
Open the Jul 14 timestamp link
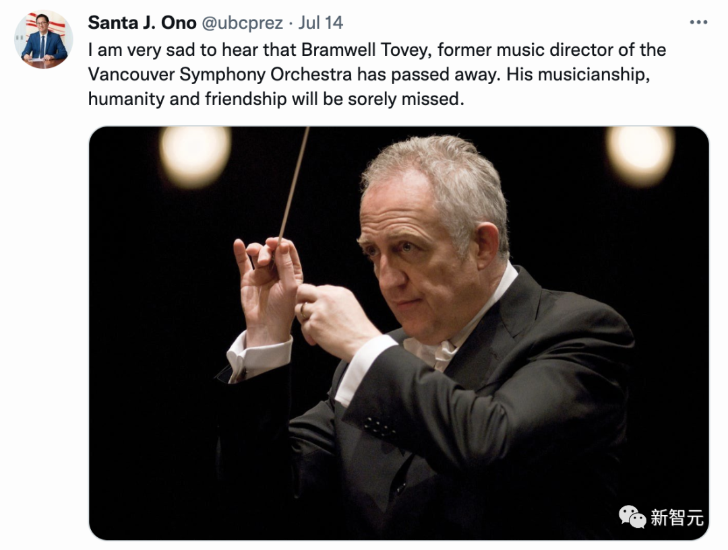320,23
